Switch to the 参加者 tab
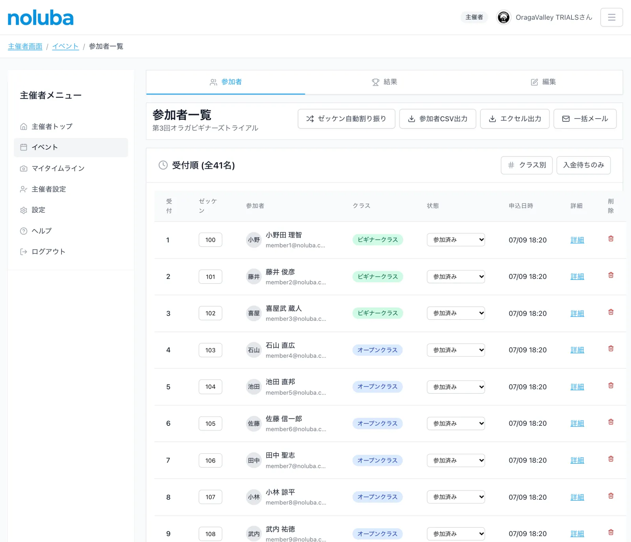 [226, 82]
